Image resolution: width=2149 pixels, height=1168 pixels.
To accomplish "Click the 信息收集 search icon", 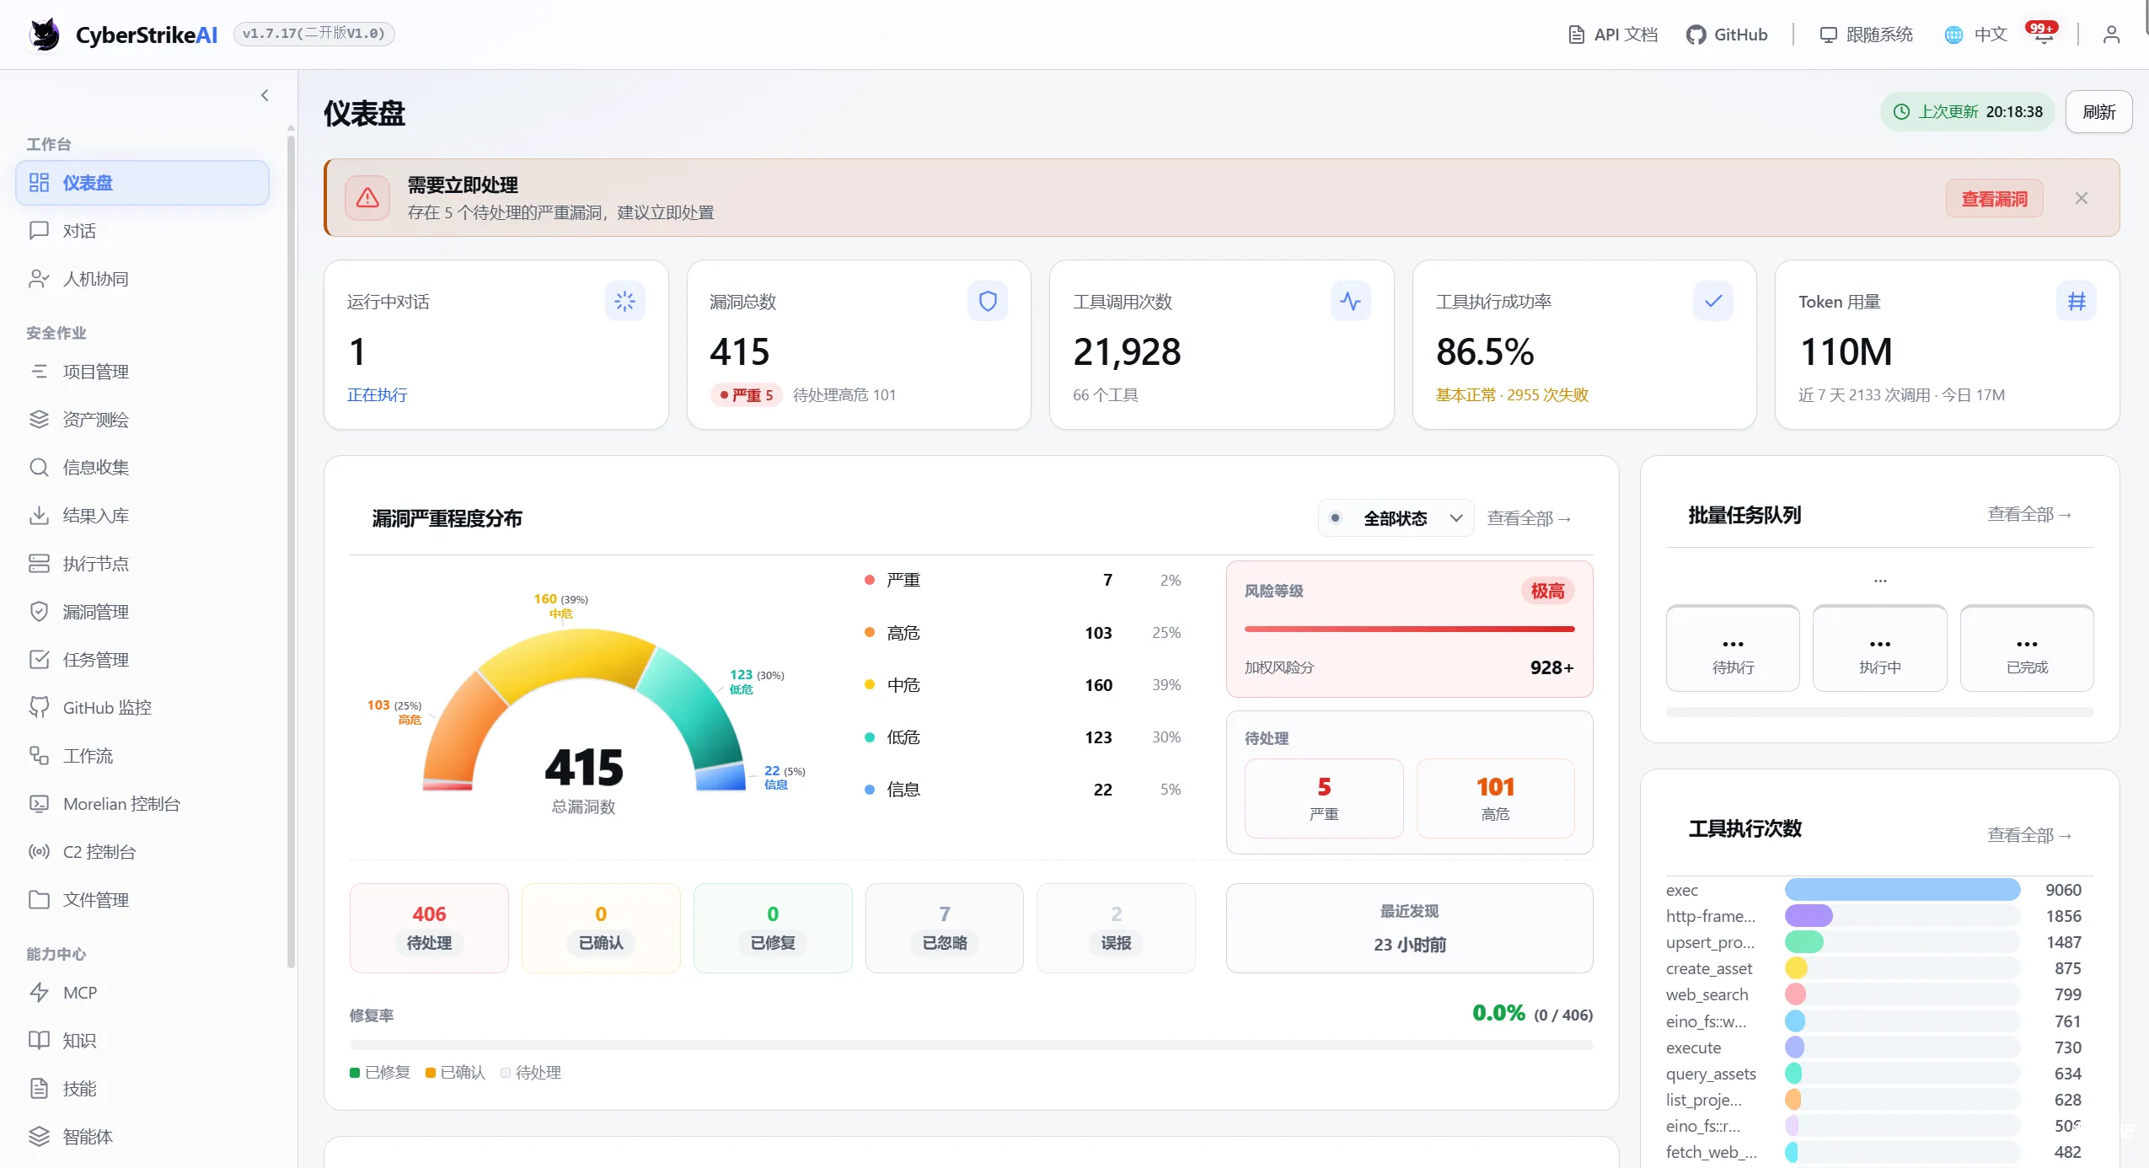I will 39,468.
